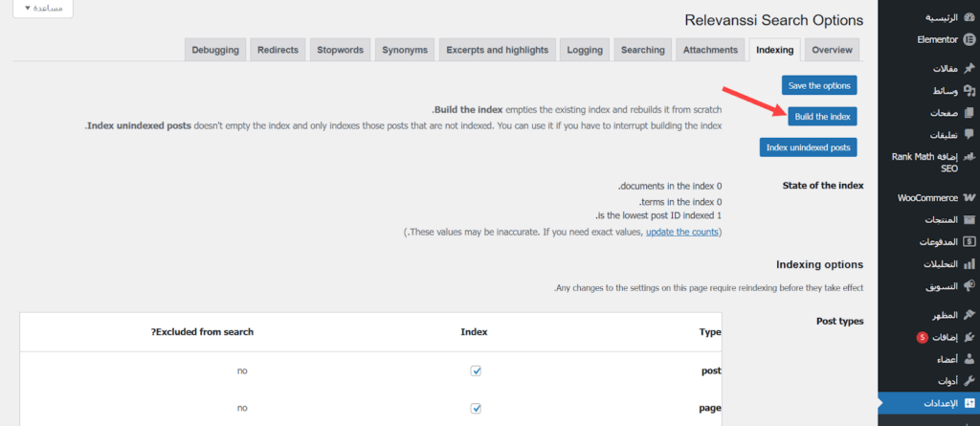Open the Media library icon
Screen dimensions: 980x426
coord(969,91)
